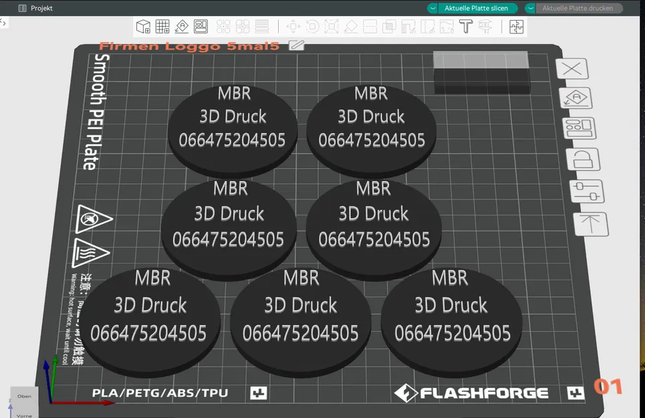Open the Projekt menu
Image resolution: width=645 pixels, height=418 pixels.
[x=33, y=8]
